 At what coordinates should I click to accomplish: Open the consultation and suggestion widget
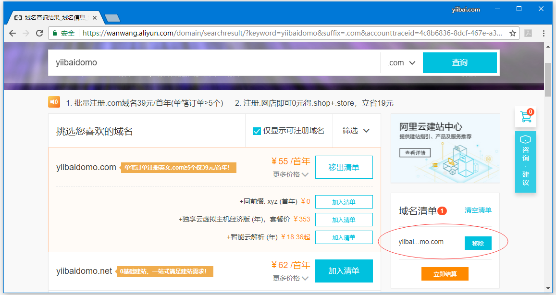point(525,161)
